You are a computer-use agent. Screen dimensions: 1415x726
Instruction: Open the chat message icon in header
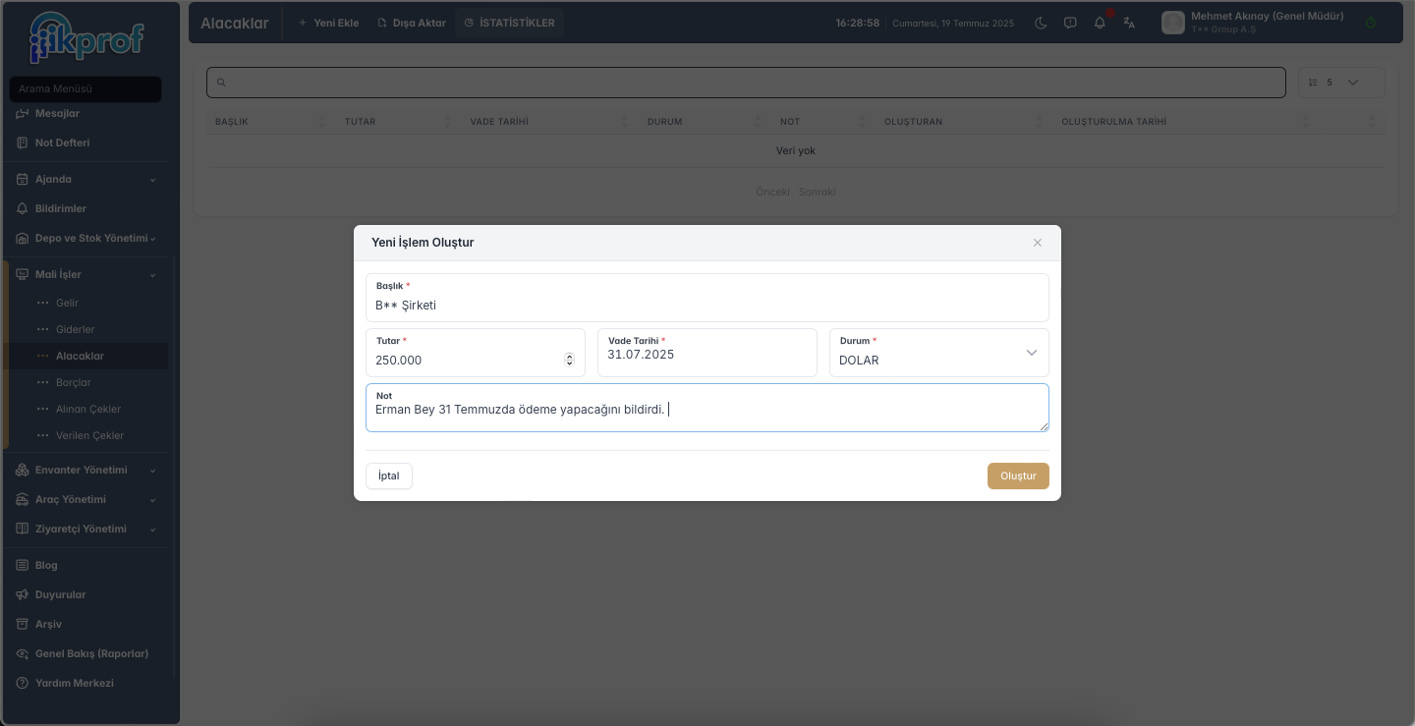(x=1070, y=23)
